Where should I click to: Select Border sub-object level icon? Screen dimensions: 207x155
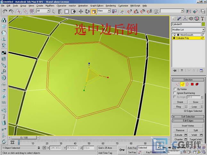187,84
